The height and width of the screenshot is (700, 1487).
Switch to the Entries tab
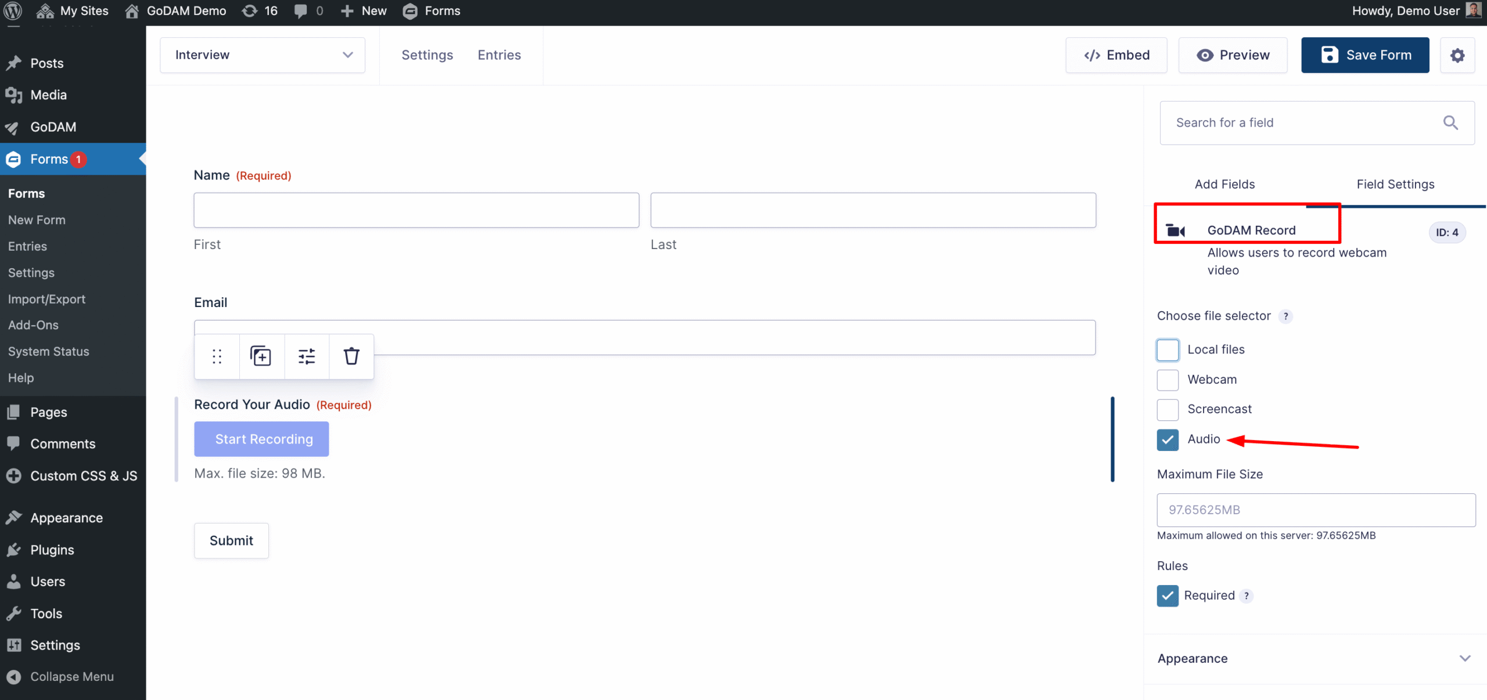tap(499, 55)
